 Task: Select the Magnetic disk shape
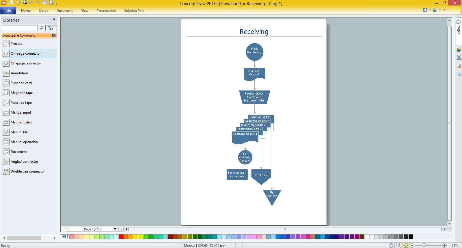pos(29,122)
